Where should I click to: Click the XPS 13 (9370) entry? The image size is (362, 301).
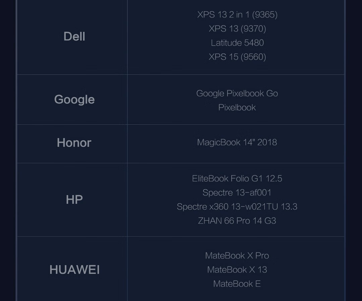tap(237, 28)
